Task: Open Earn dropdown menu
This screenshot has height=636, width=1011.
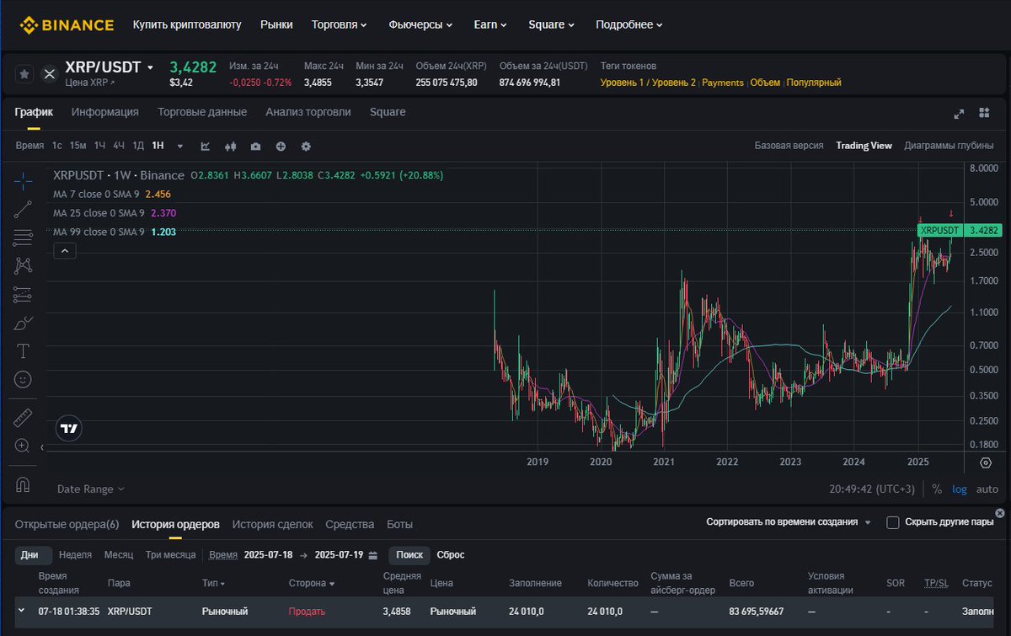Action: (x=490, y=24)
